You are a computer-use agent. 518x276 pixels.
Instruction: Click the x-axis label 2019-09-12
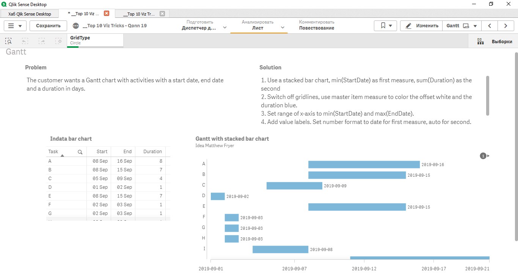click(364, 268)
